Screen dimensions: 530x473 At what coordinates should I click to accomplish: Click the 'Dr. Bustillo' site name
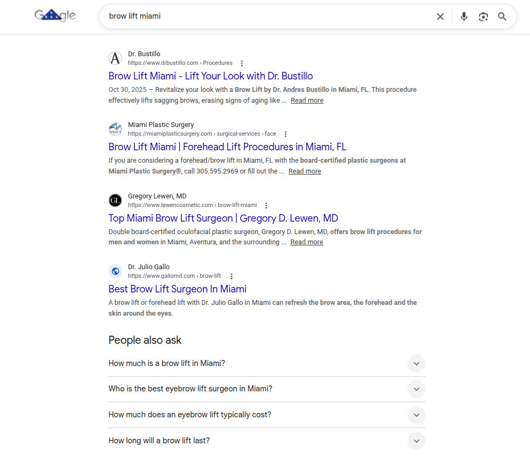(x=144, y=54)
